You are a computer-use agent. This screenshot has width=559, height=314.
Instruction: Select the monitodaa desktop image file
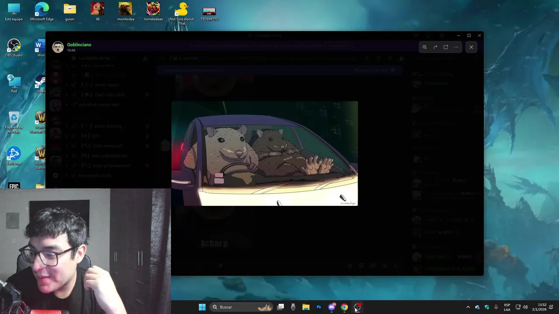click(125, 12)
